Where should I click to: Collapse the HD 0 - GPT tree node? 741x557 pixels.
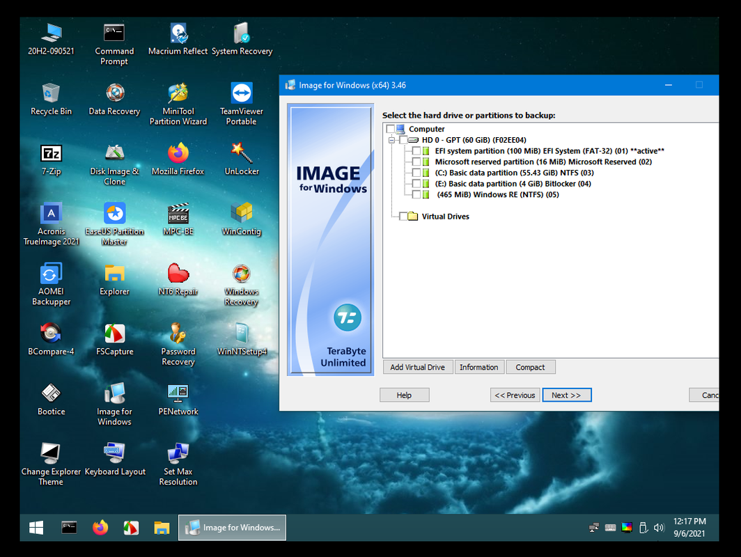[x=391, y=141]
